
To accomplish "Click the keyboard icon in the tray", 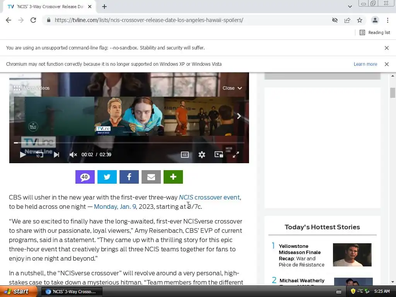I will pos(339,292).
